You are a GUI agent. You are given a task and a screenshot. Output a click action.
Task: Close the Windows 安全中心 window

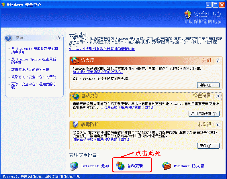point(222,5)
